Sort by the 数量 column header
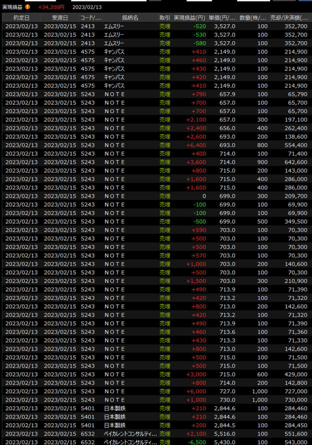 253,17
